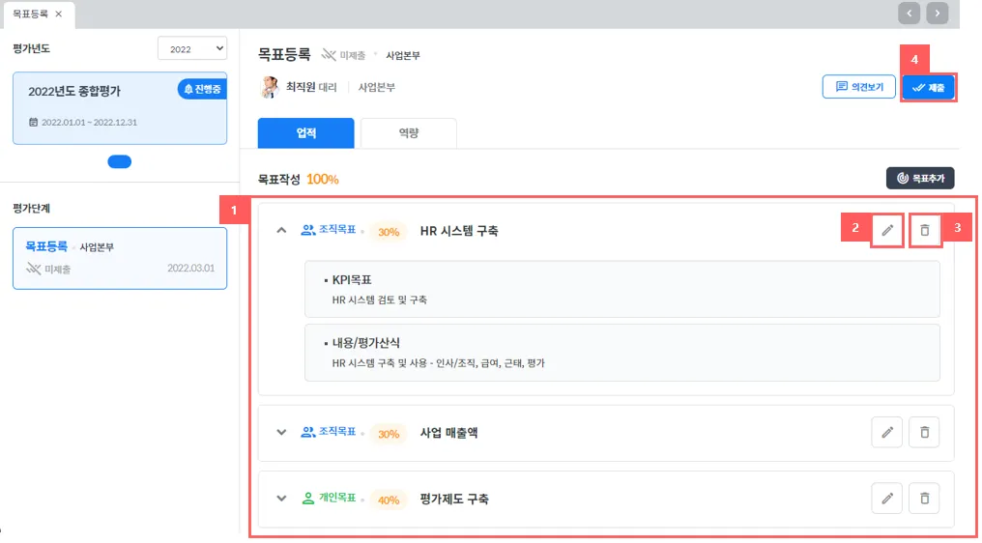
Task: Close the 목표등록 tab
Action: pyautogui.click(x=59, y=14)
